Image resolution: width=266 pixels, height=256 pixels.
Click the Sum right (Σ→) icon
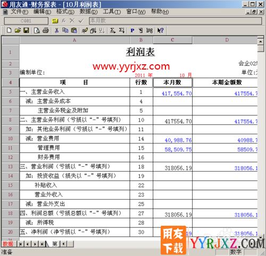coord(113,30)
